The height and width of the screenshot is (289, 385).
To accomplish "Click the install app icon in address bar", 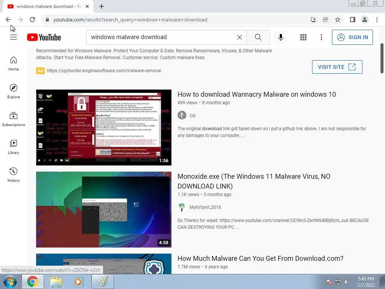I will coord(313,20).
